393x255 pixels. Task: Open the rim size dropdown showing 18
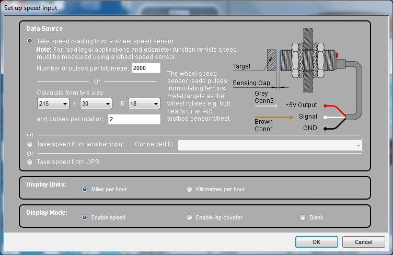click(144, 104)
